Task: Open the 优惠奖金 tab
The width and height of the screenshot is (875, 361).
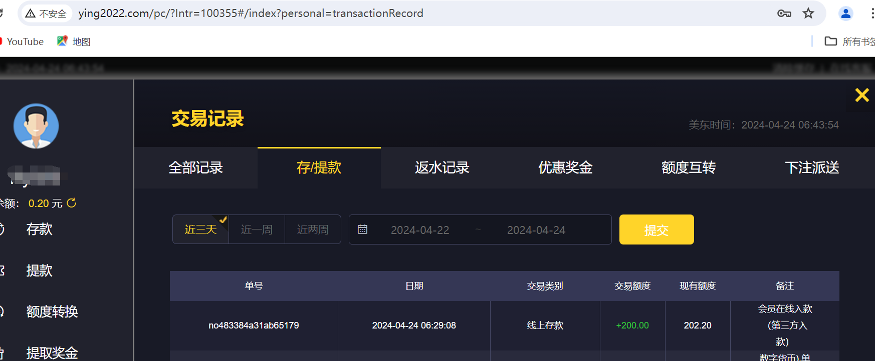Action: coord(565,167)
